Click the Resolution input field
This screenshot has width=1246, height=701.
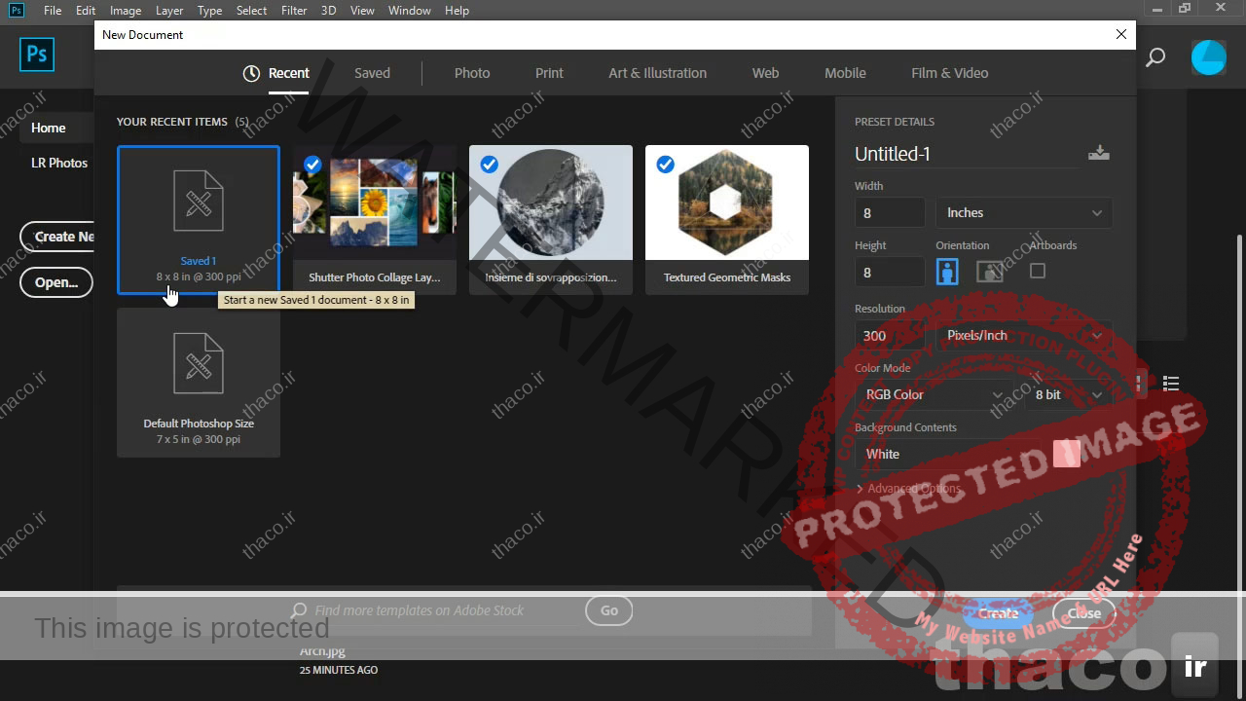[890, 335]
